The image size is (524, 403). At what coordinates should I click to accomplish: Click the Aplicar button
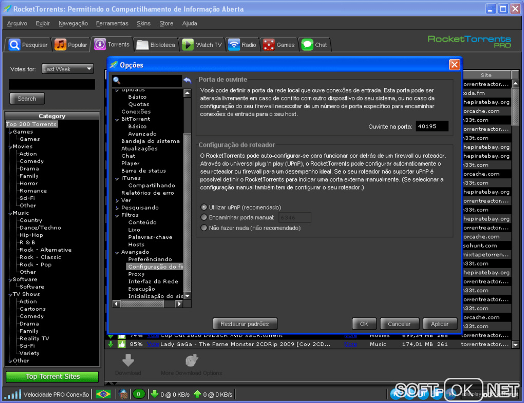click(439, 324)
